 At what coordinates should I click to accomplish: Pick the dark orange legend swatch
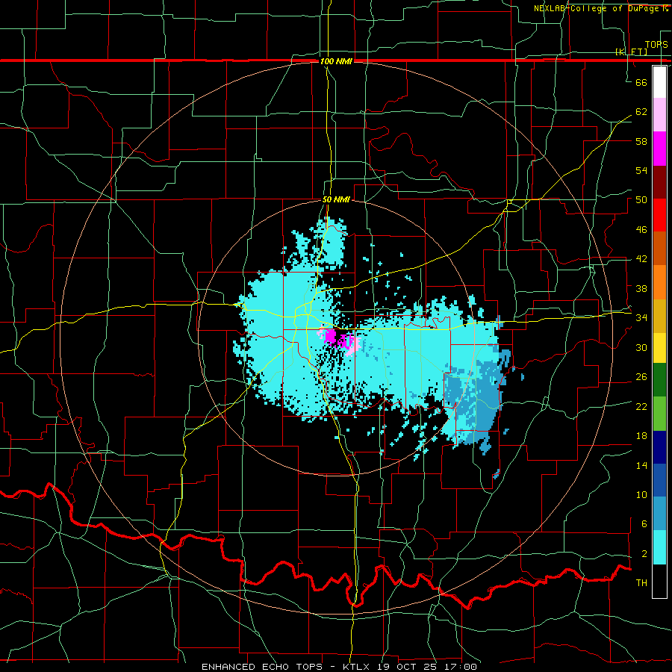coord(659,248)
